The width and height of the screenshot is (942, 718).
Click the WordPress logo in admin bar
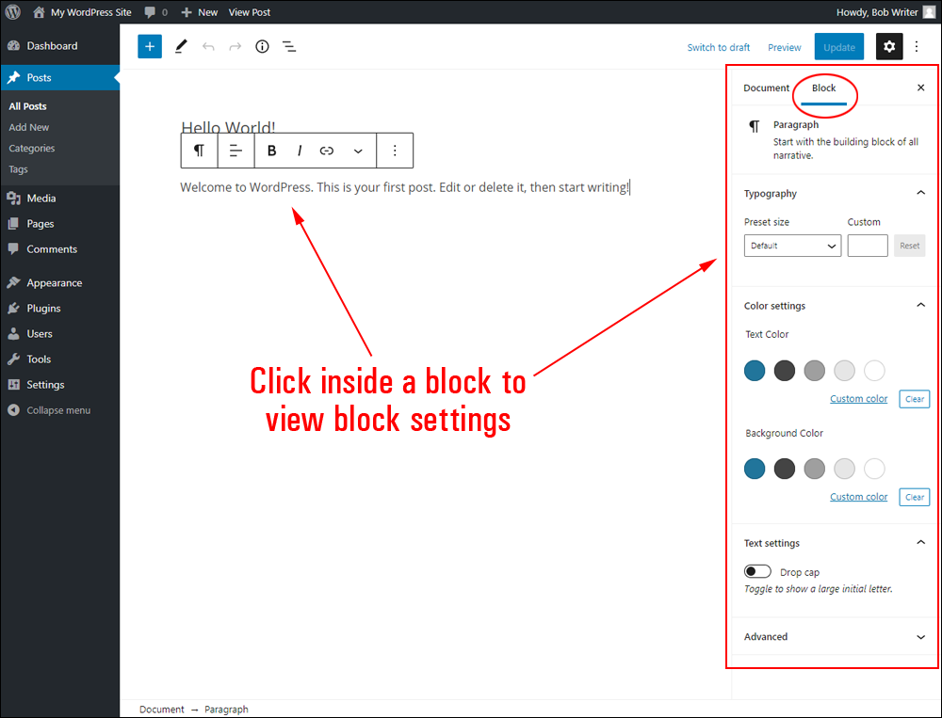(x=12, y=12)
